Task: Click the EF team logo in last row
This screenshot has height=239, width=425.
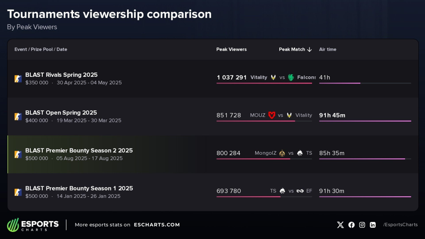Action: pos(300,191)
